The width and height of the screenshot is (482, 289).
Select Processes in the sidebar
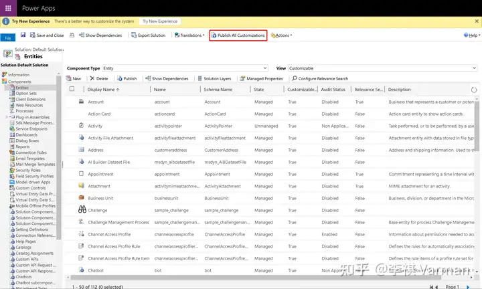click(25, 111)
